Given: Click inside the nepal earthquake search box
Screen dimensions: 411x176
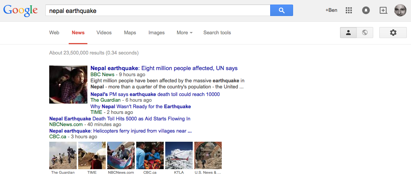Looking at the screenshot, I should click(157, 11).
